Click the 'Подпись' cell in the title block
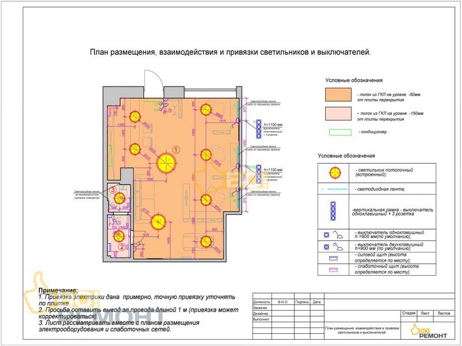 (302, 302)
